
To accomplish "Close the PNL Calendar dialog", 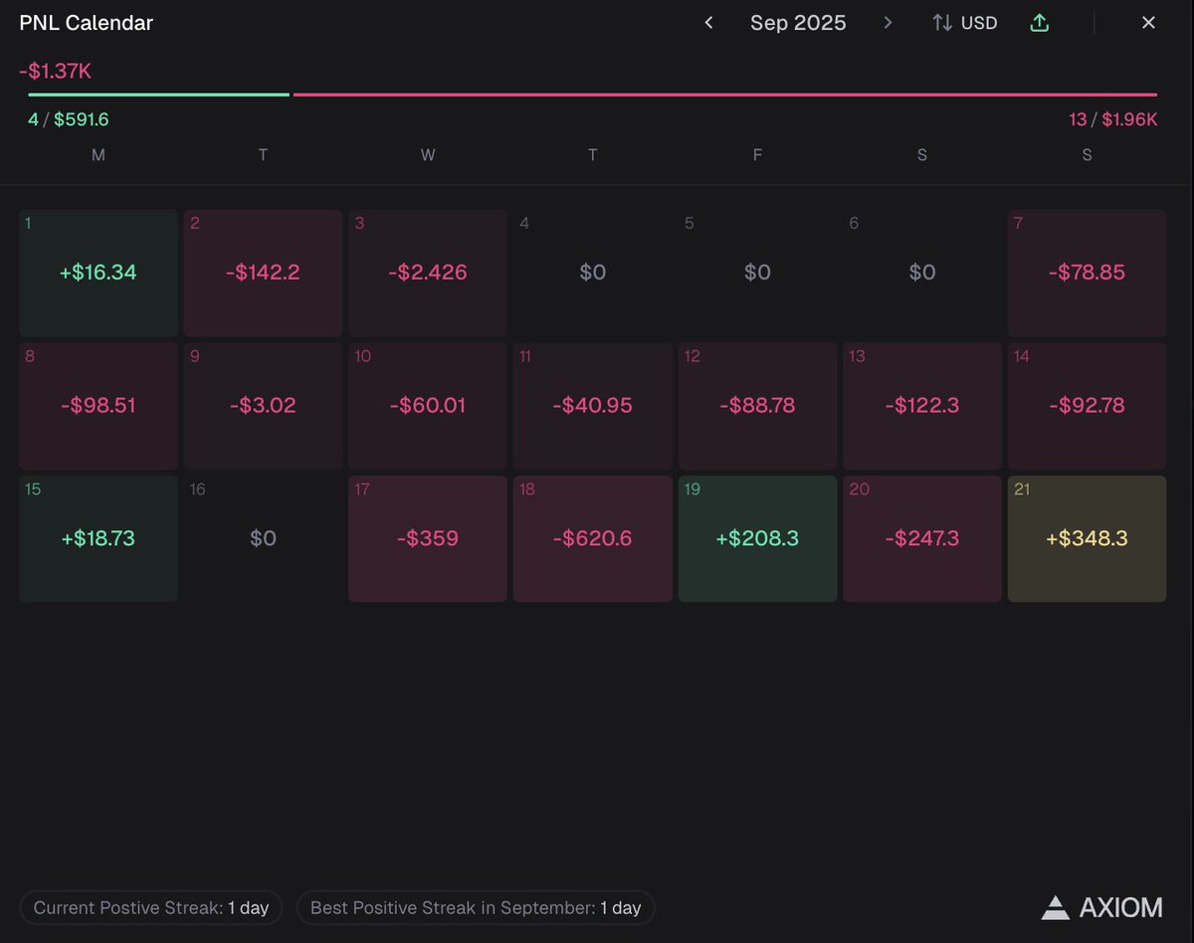I will pyautogui.click(x=1148, y=23).
